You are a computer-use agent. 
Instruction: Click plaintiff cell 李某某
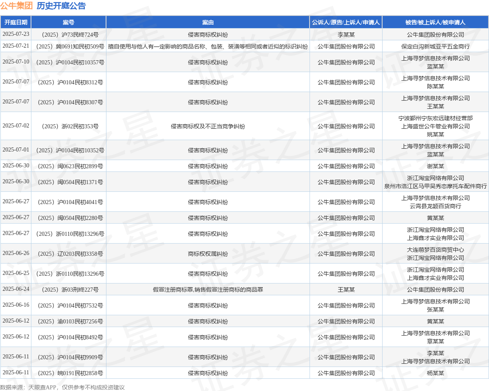pos(346,35)
